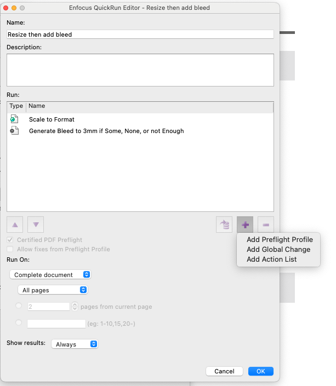Click the Generate Bleed action list gear icon
Screen dimensions: 336x386
click(14, 131)
